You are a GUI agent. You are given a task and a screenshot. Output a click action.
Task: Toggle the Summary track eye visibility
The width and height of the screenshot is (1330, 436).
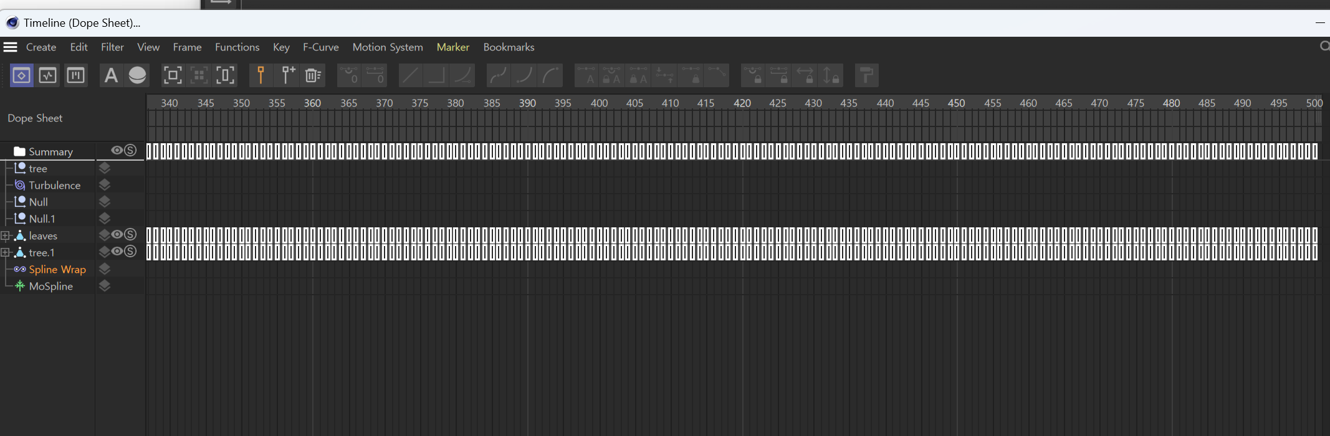click(x=117, y=150)
